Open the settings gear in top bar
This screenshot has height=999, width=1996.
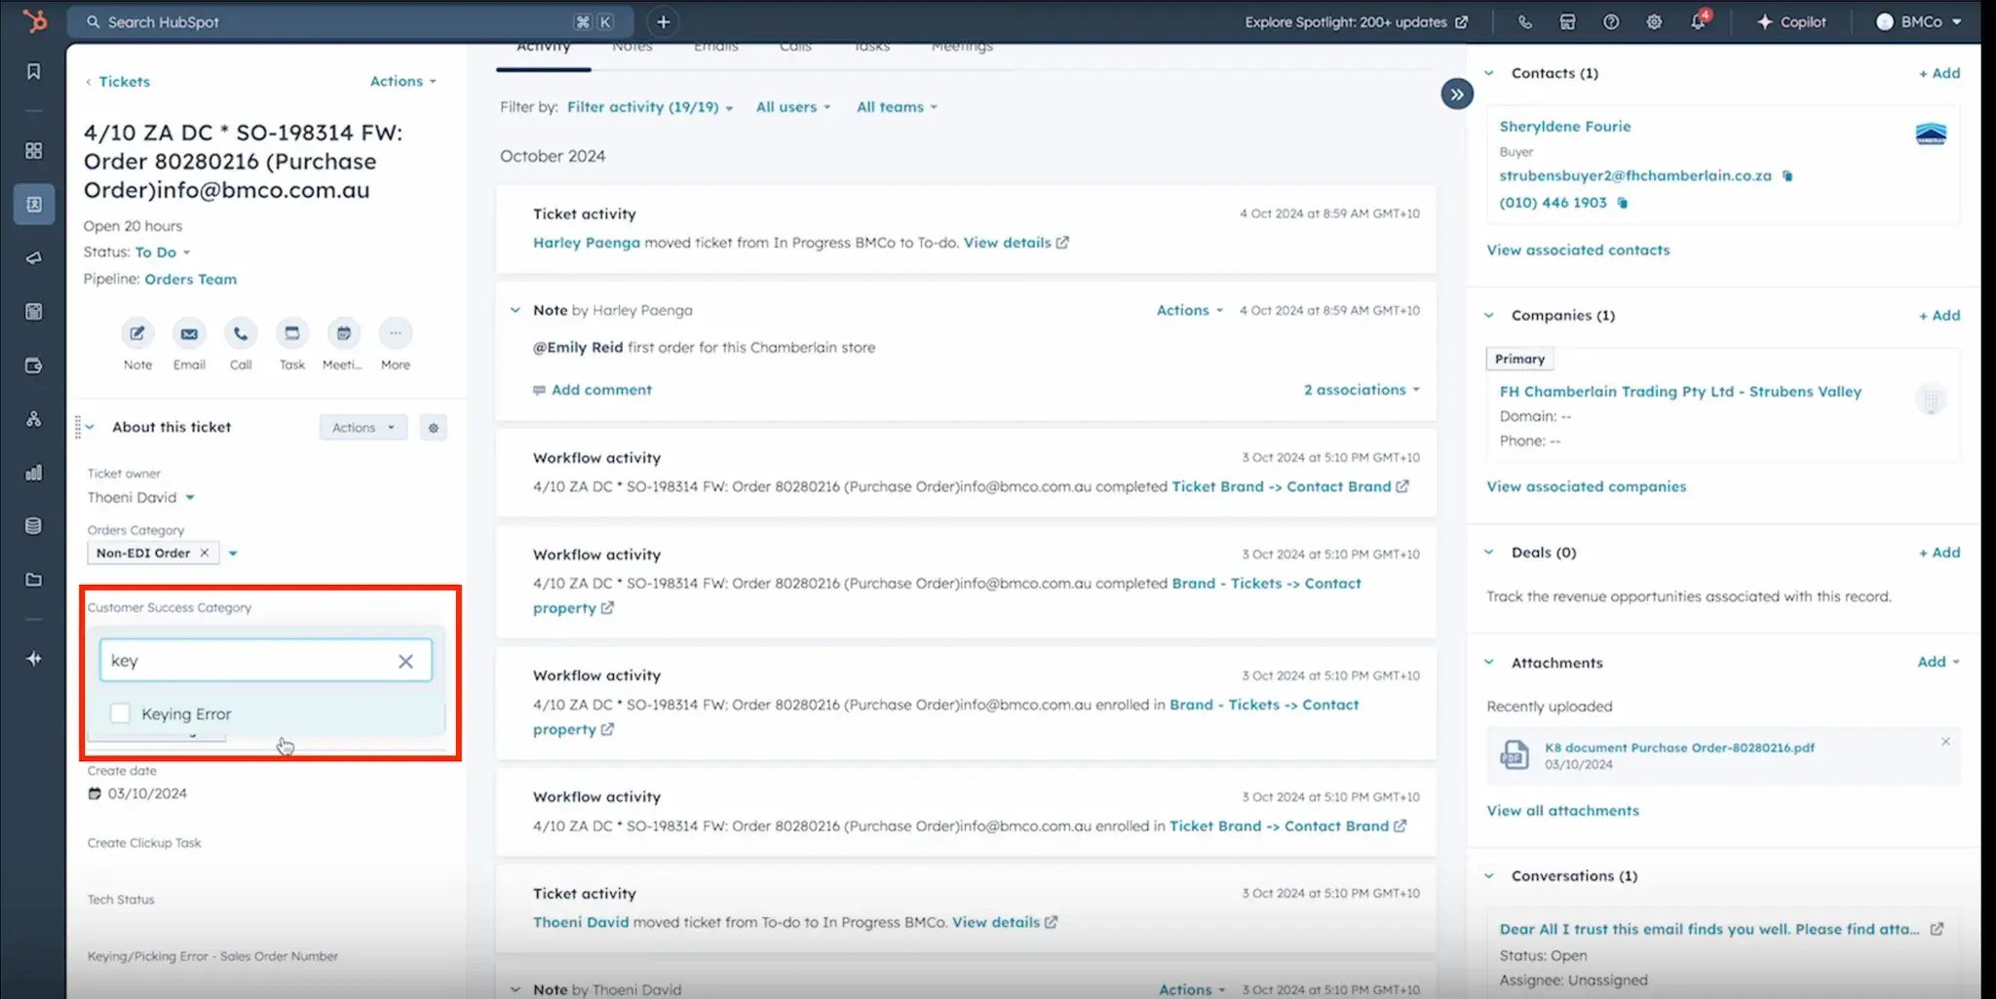(1654, 21)
